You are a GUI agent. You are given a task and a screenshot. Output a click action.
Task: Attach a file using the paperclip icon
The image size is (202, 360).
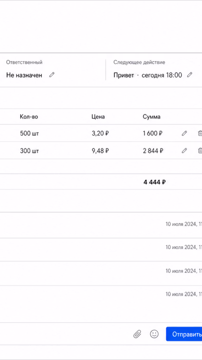pyautogui.click(x=137, y=334)
